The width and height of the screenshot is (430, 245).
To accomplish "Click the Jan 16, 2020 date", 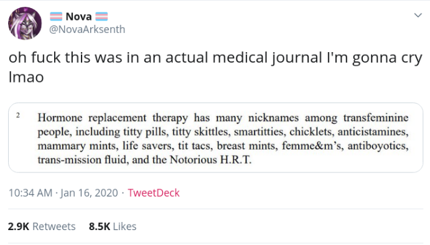I will click(89, 193).
